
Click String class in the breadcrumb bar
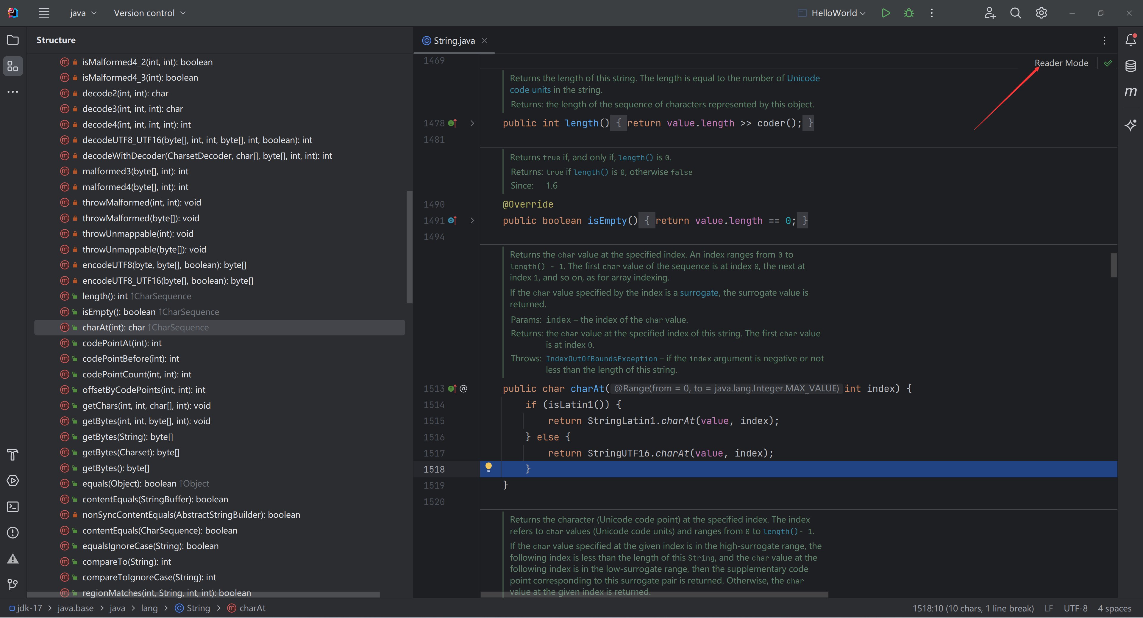coord(193,608)
